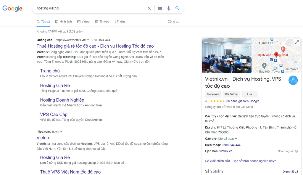Open Hosting Giá Rẻ ad sitelink
This screenshot has height=175, width=303.
pyautogui.click(x=55, y=86)
